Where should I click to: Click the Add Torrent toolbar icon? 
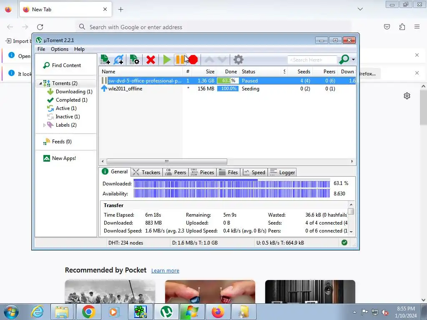pyautogui.click(x=105, y=60)
